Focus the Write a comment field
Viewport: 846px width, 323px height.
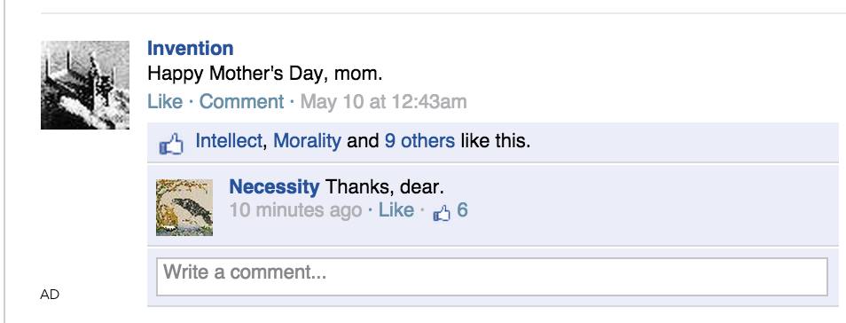point(492,277)
